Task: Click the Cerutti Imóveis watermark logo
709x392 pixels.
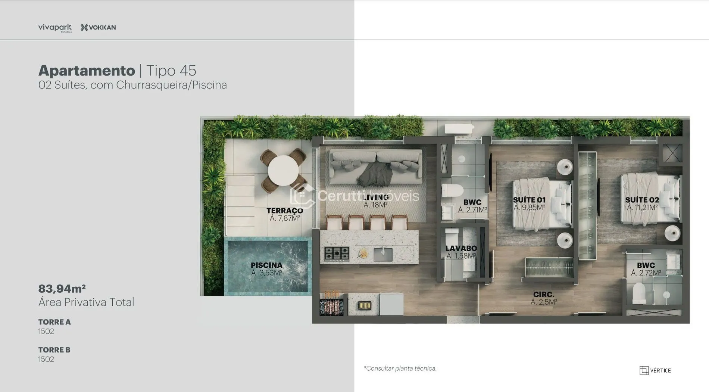Action: pos(302,195)
